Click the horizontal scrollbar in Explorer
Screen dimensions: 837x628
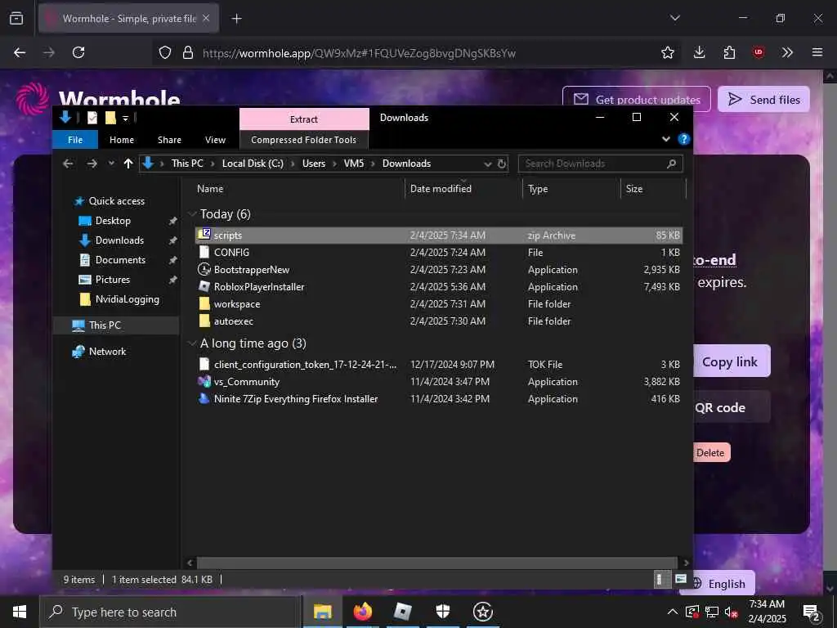point(438,563)
